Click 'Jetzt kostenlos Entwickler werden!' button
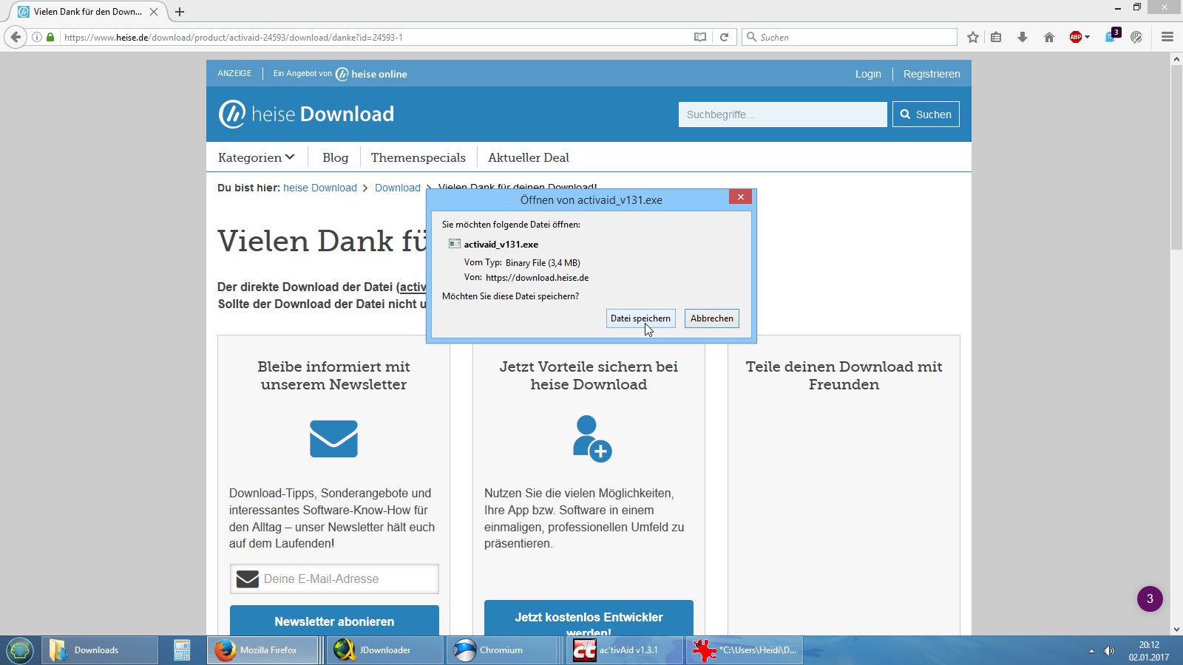This screenshot has height=665, width=1183. 589,618
